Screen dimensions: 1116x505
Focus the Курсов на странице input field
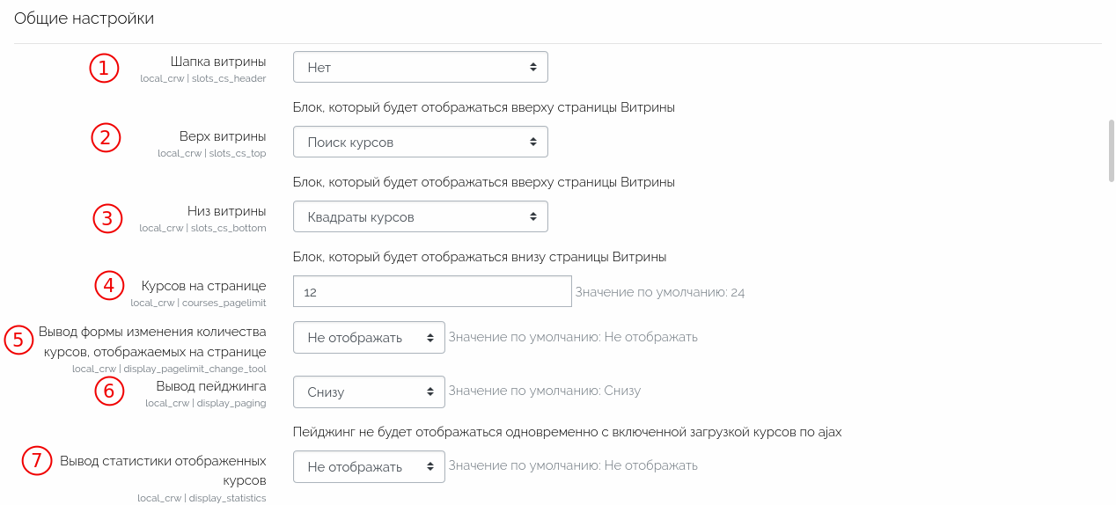432,291
